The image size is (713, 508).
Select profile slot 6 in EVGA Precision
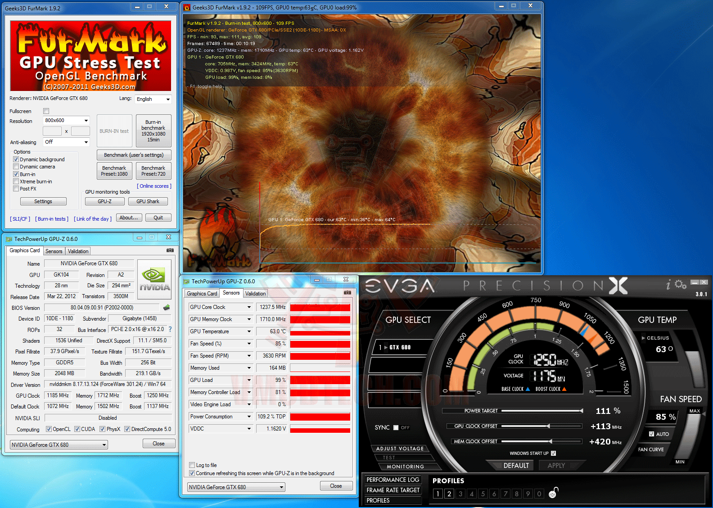click(x=494, y=494)
